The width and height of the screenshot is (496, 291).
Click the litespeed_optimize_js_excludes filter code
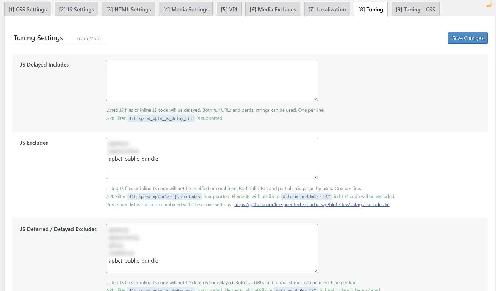[164, 197]
